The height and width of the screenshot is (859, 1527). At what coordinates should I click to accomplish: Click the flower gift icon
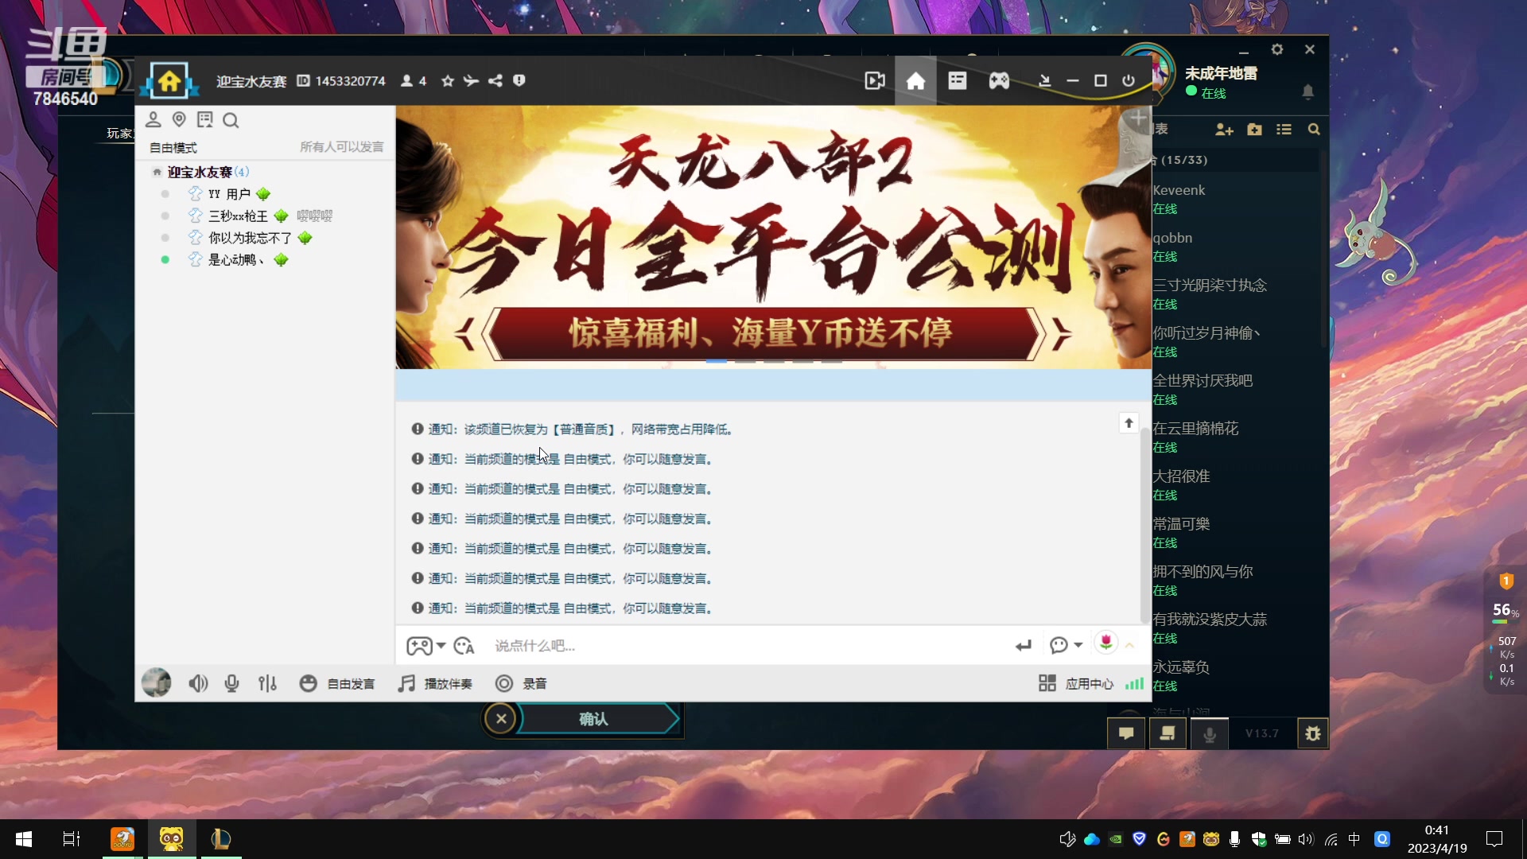(1105, 642)
